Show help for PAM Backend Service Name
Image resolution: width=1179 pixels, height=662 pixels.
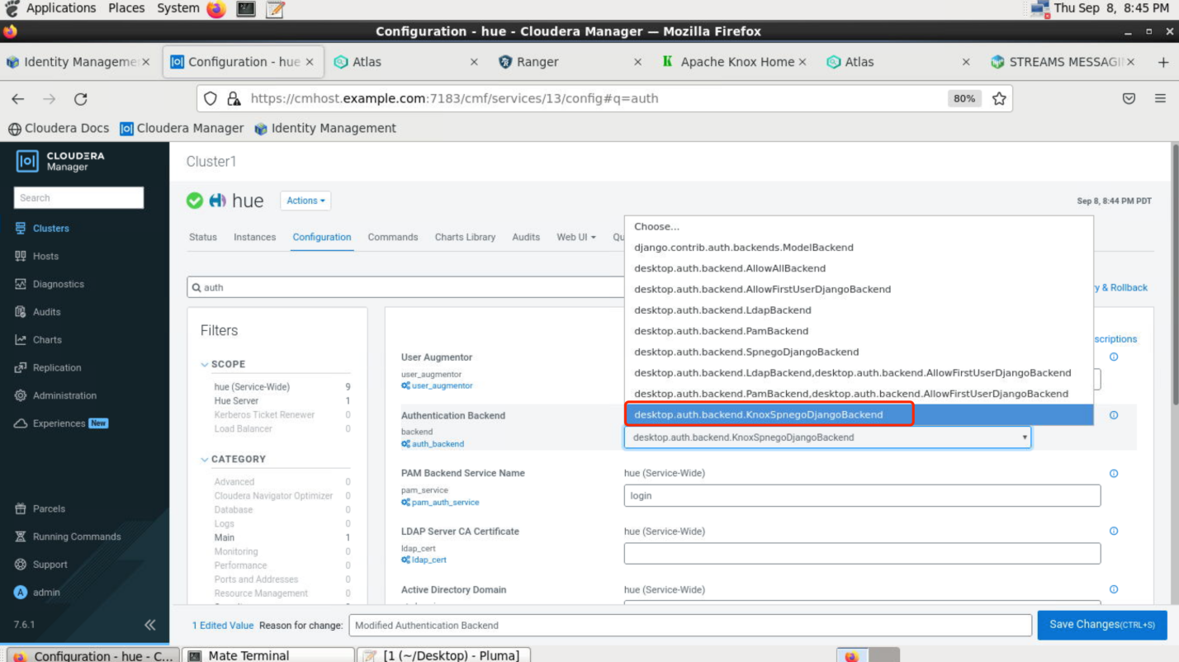coord(1114,474)
